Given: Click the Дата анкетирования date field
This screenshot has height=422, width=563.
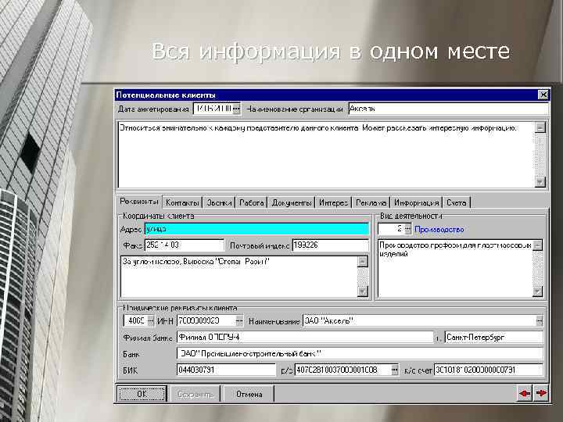Looking at the screenshot, I should [213, 109].
